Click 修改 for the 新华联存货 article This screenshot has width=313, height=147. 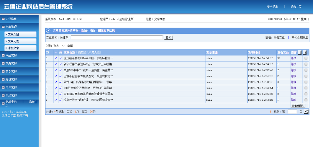click(294, 64)
